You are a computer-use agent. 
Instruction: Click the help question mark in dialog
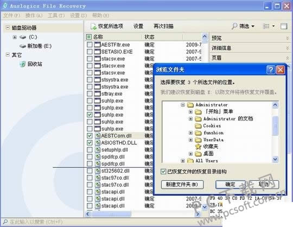(x=271, y=70)
